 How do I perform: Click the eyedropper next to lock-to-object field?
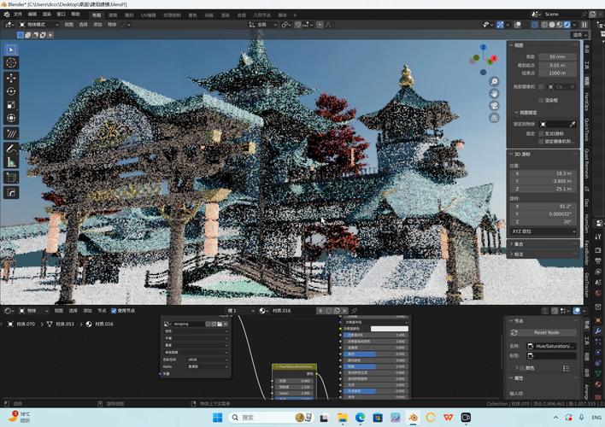tap(573, 124)
